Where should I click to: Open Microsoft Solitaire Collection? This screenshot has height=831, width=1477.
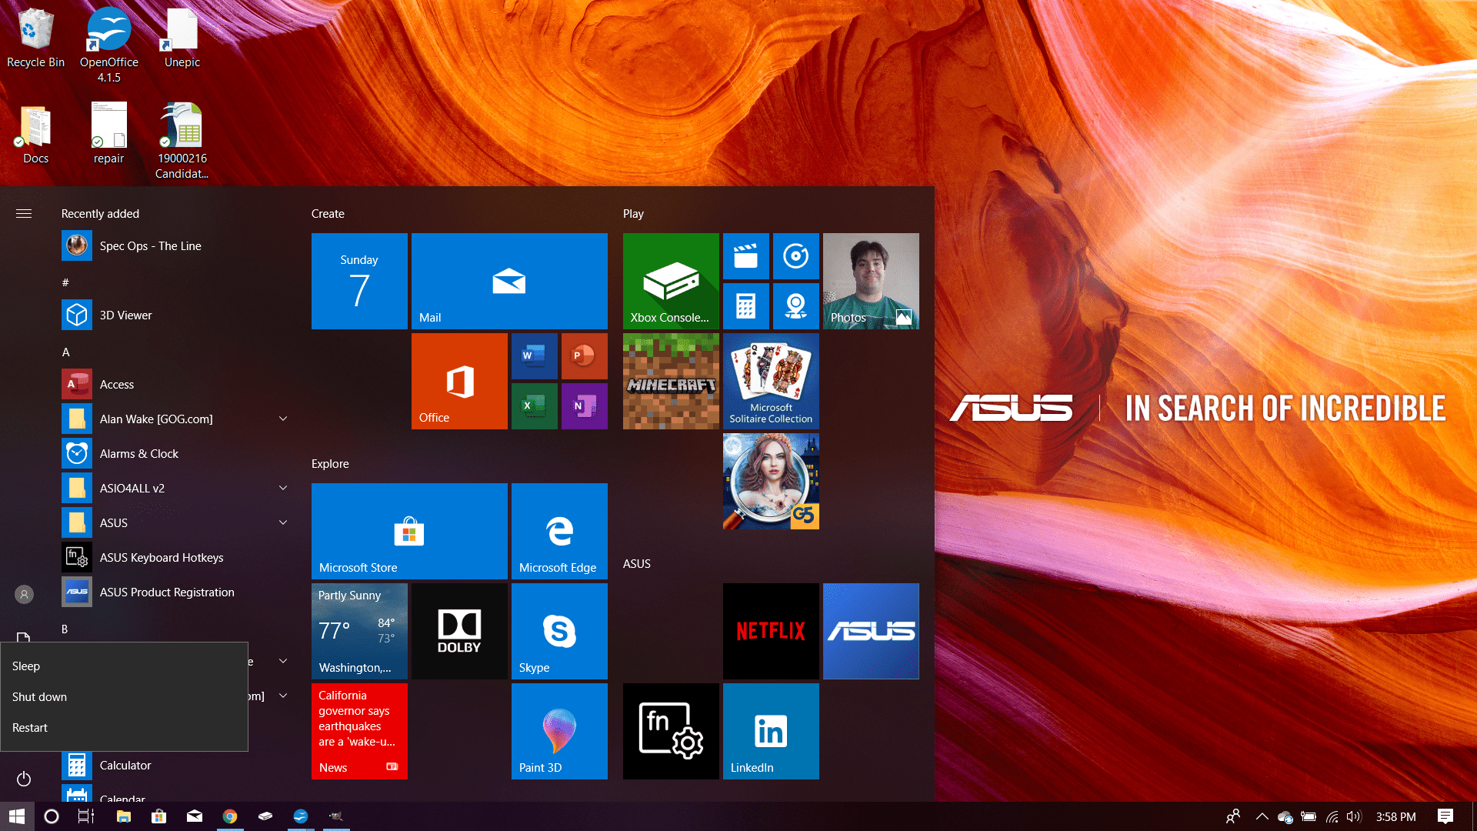coord(771,379)
